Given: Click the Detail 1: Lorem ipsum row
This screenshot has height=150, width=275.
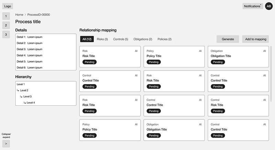Looking at the screenshot, I should click(x=46, y=37).
